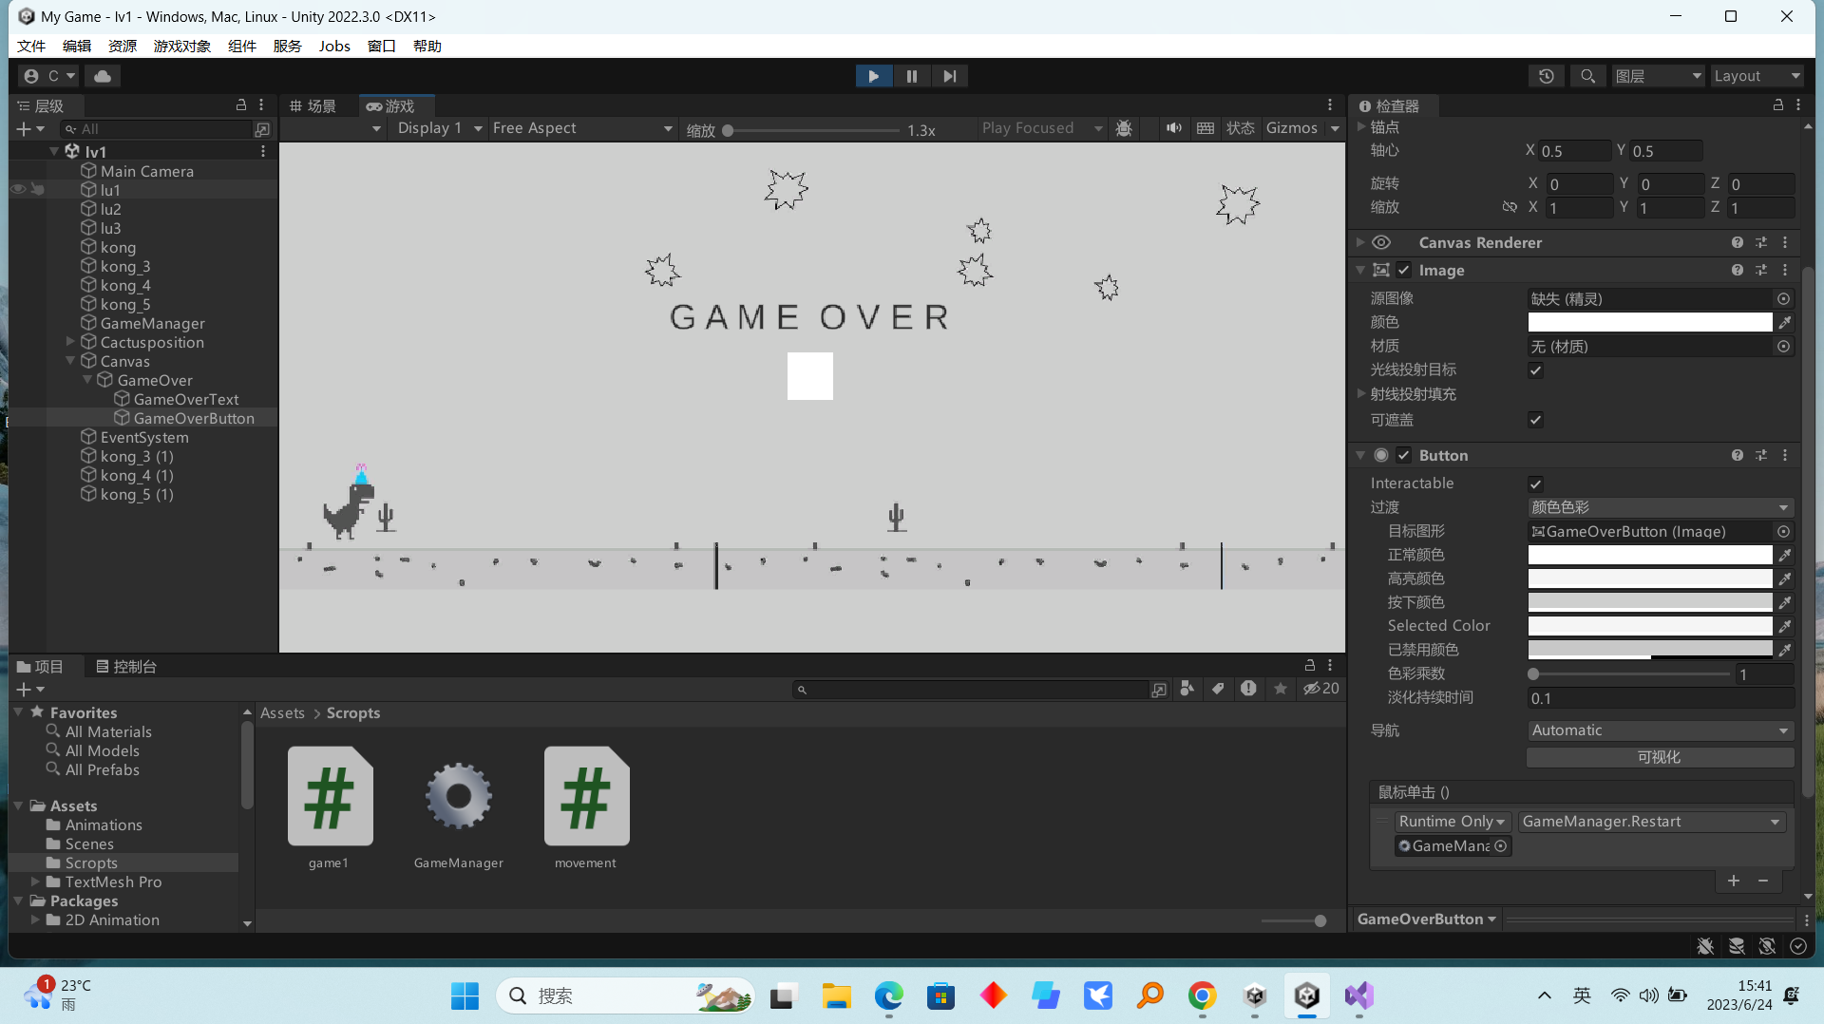
Task: Open the 组件 menu
Action: tap(242, 46)
